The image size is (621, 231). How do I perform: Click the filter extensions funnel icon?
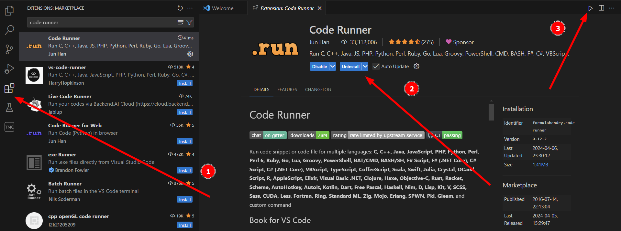(190, 22)
